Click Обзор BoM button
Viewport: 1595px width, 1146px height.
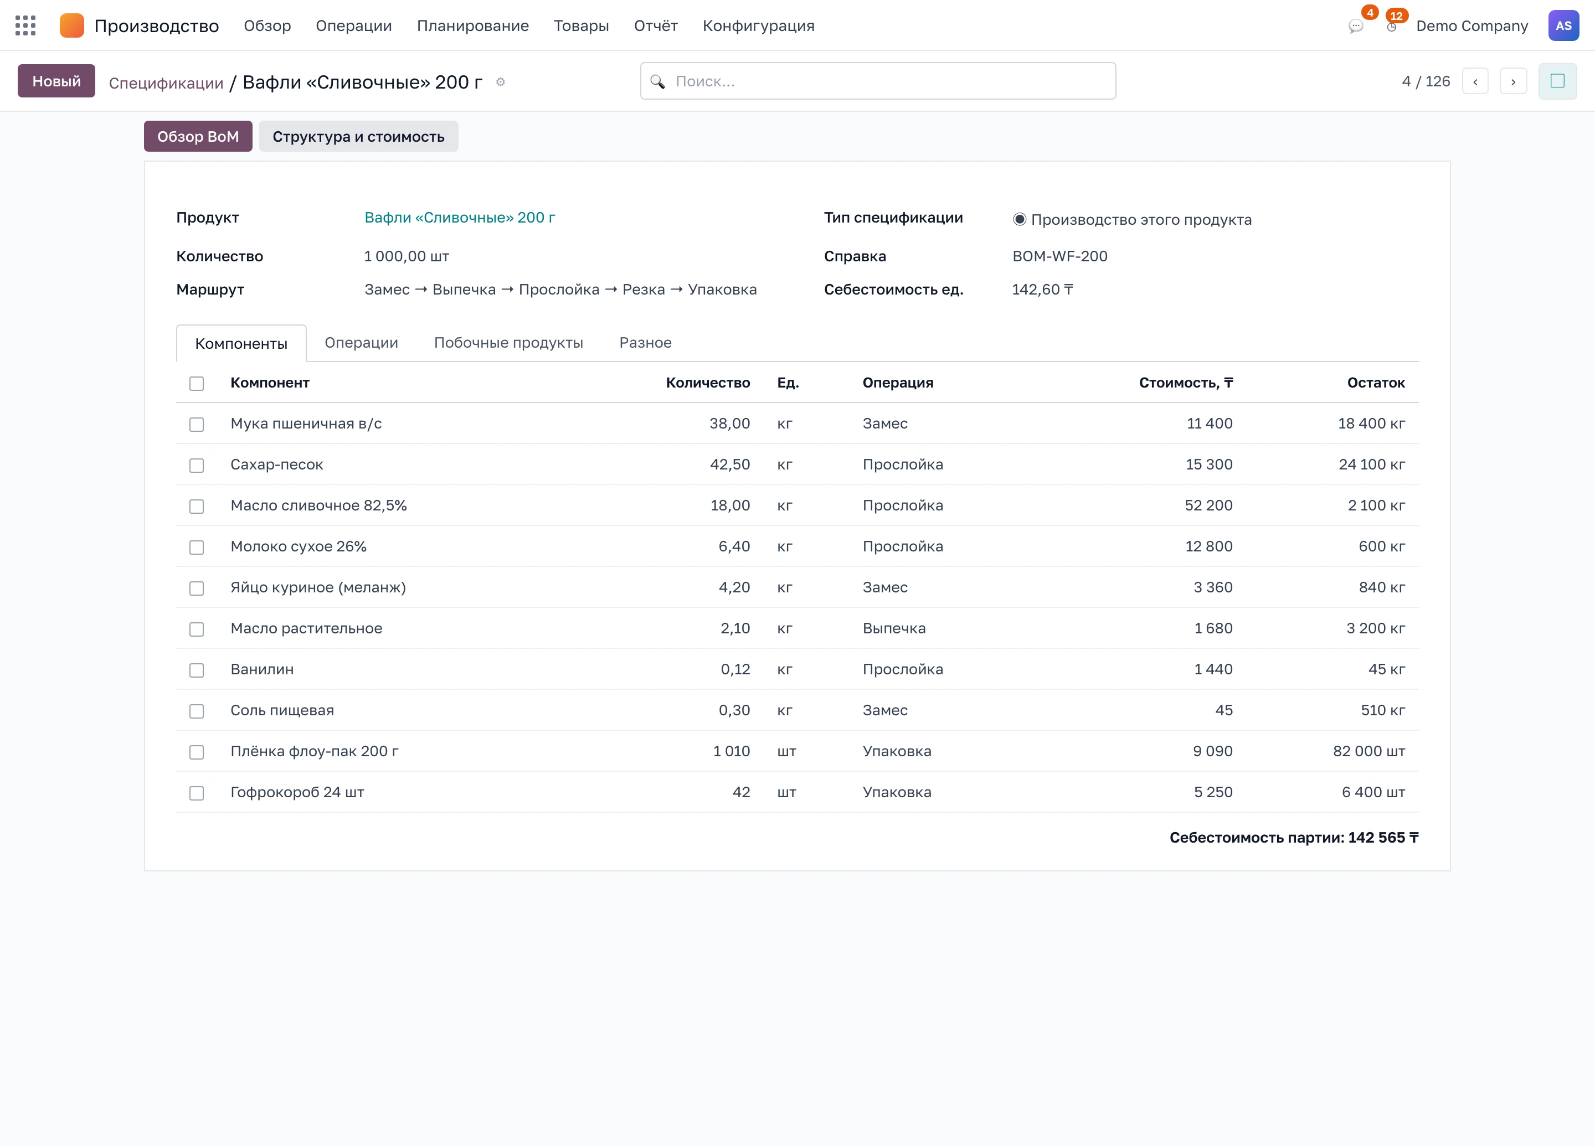click(198, 136)
